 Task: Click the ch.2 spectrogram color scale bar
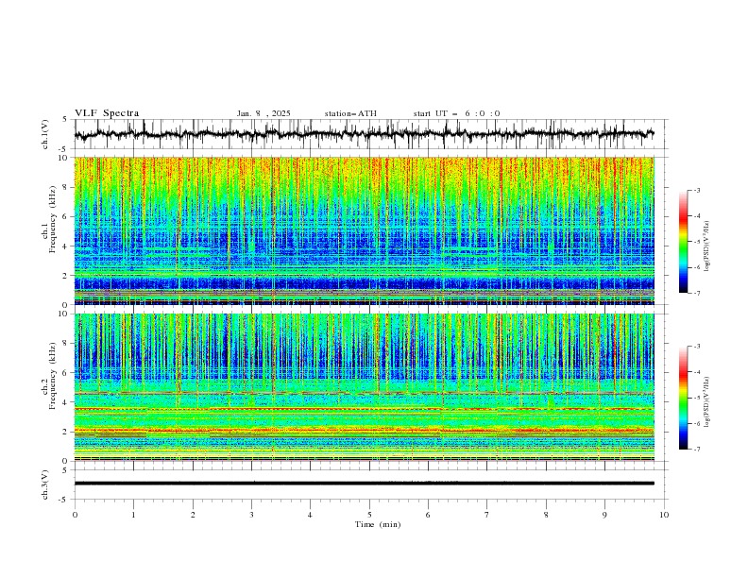(x=683, y=398)
